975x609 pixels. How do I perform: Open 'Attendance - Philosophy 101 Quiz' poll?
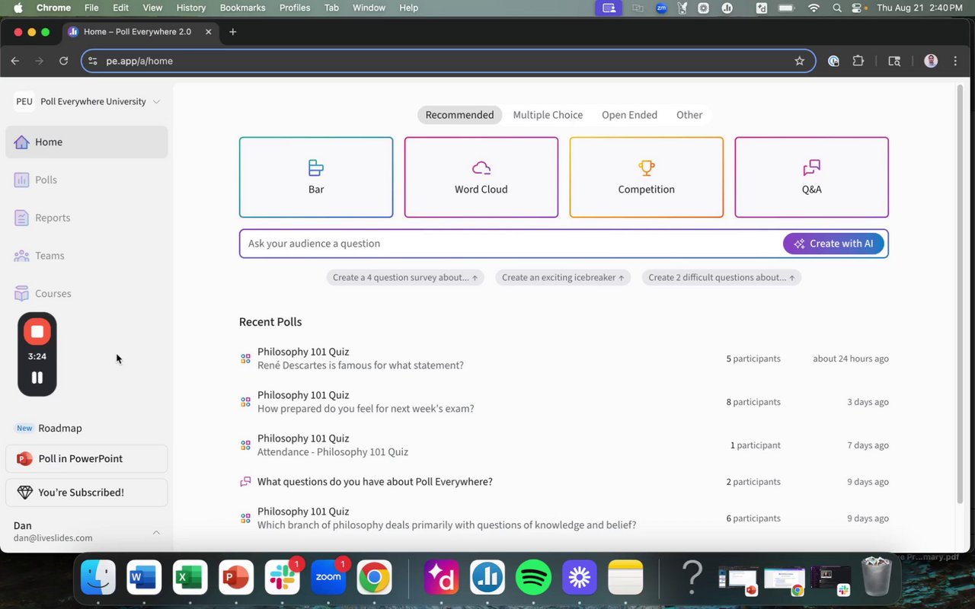click(564, 445)
